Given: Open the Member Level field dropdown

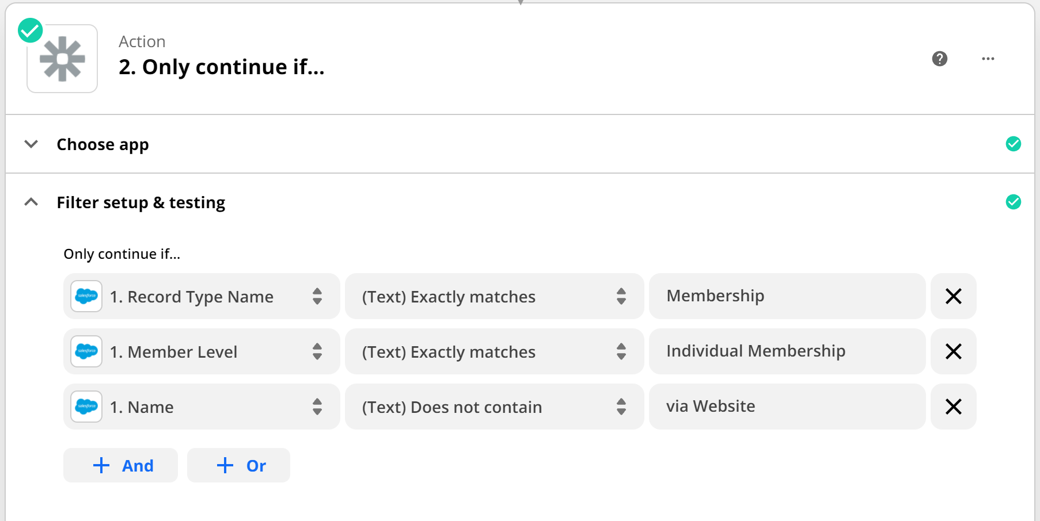Looking at the screenshot, I should (202, 351).
